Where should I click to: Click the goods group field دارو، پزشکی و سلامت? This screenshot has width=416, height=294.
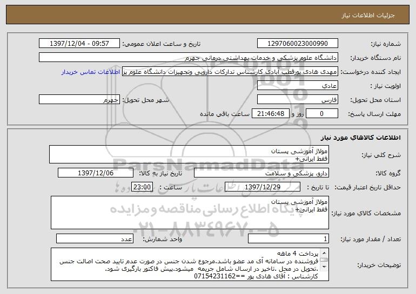coord(261,173)
